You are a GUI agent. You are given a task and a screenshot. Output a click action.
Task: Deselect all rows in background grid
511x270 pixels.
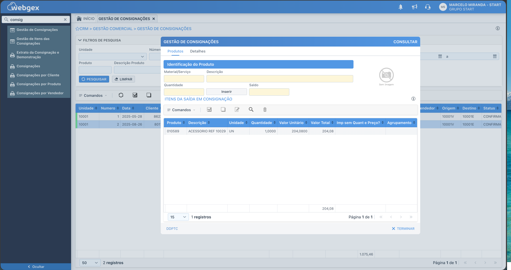(x=149, y=95)
